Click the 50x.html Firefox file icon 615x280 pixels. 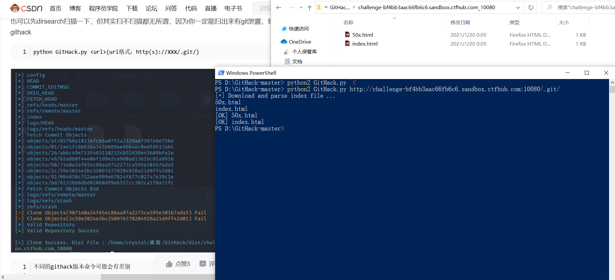tap(347, 34)
